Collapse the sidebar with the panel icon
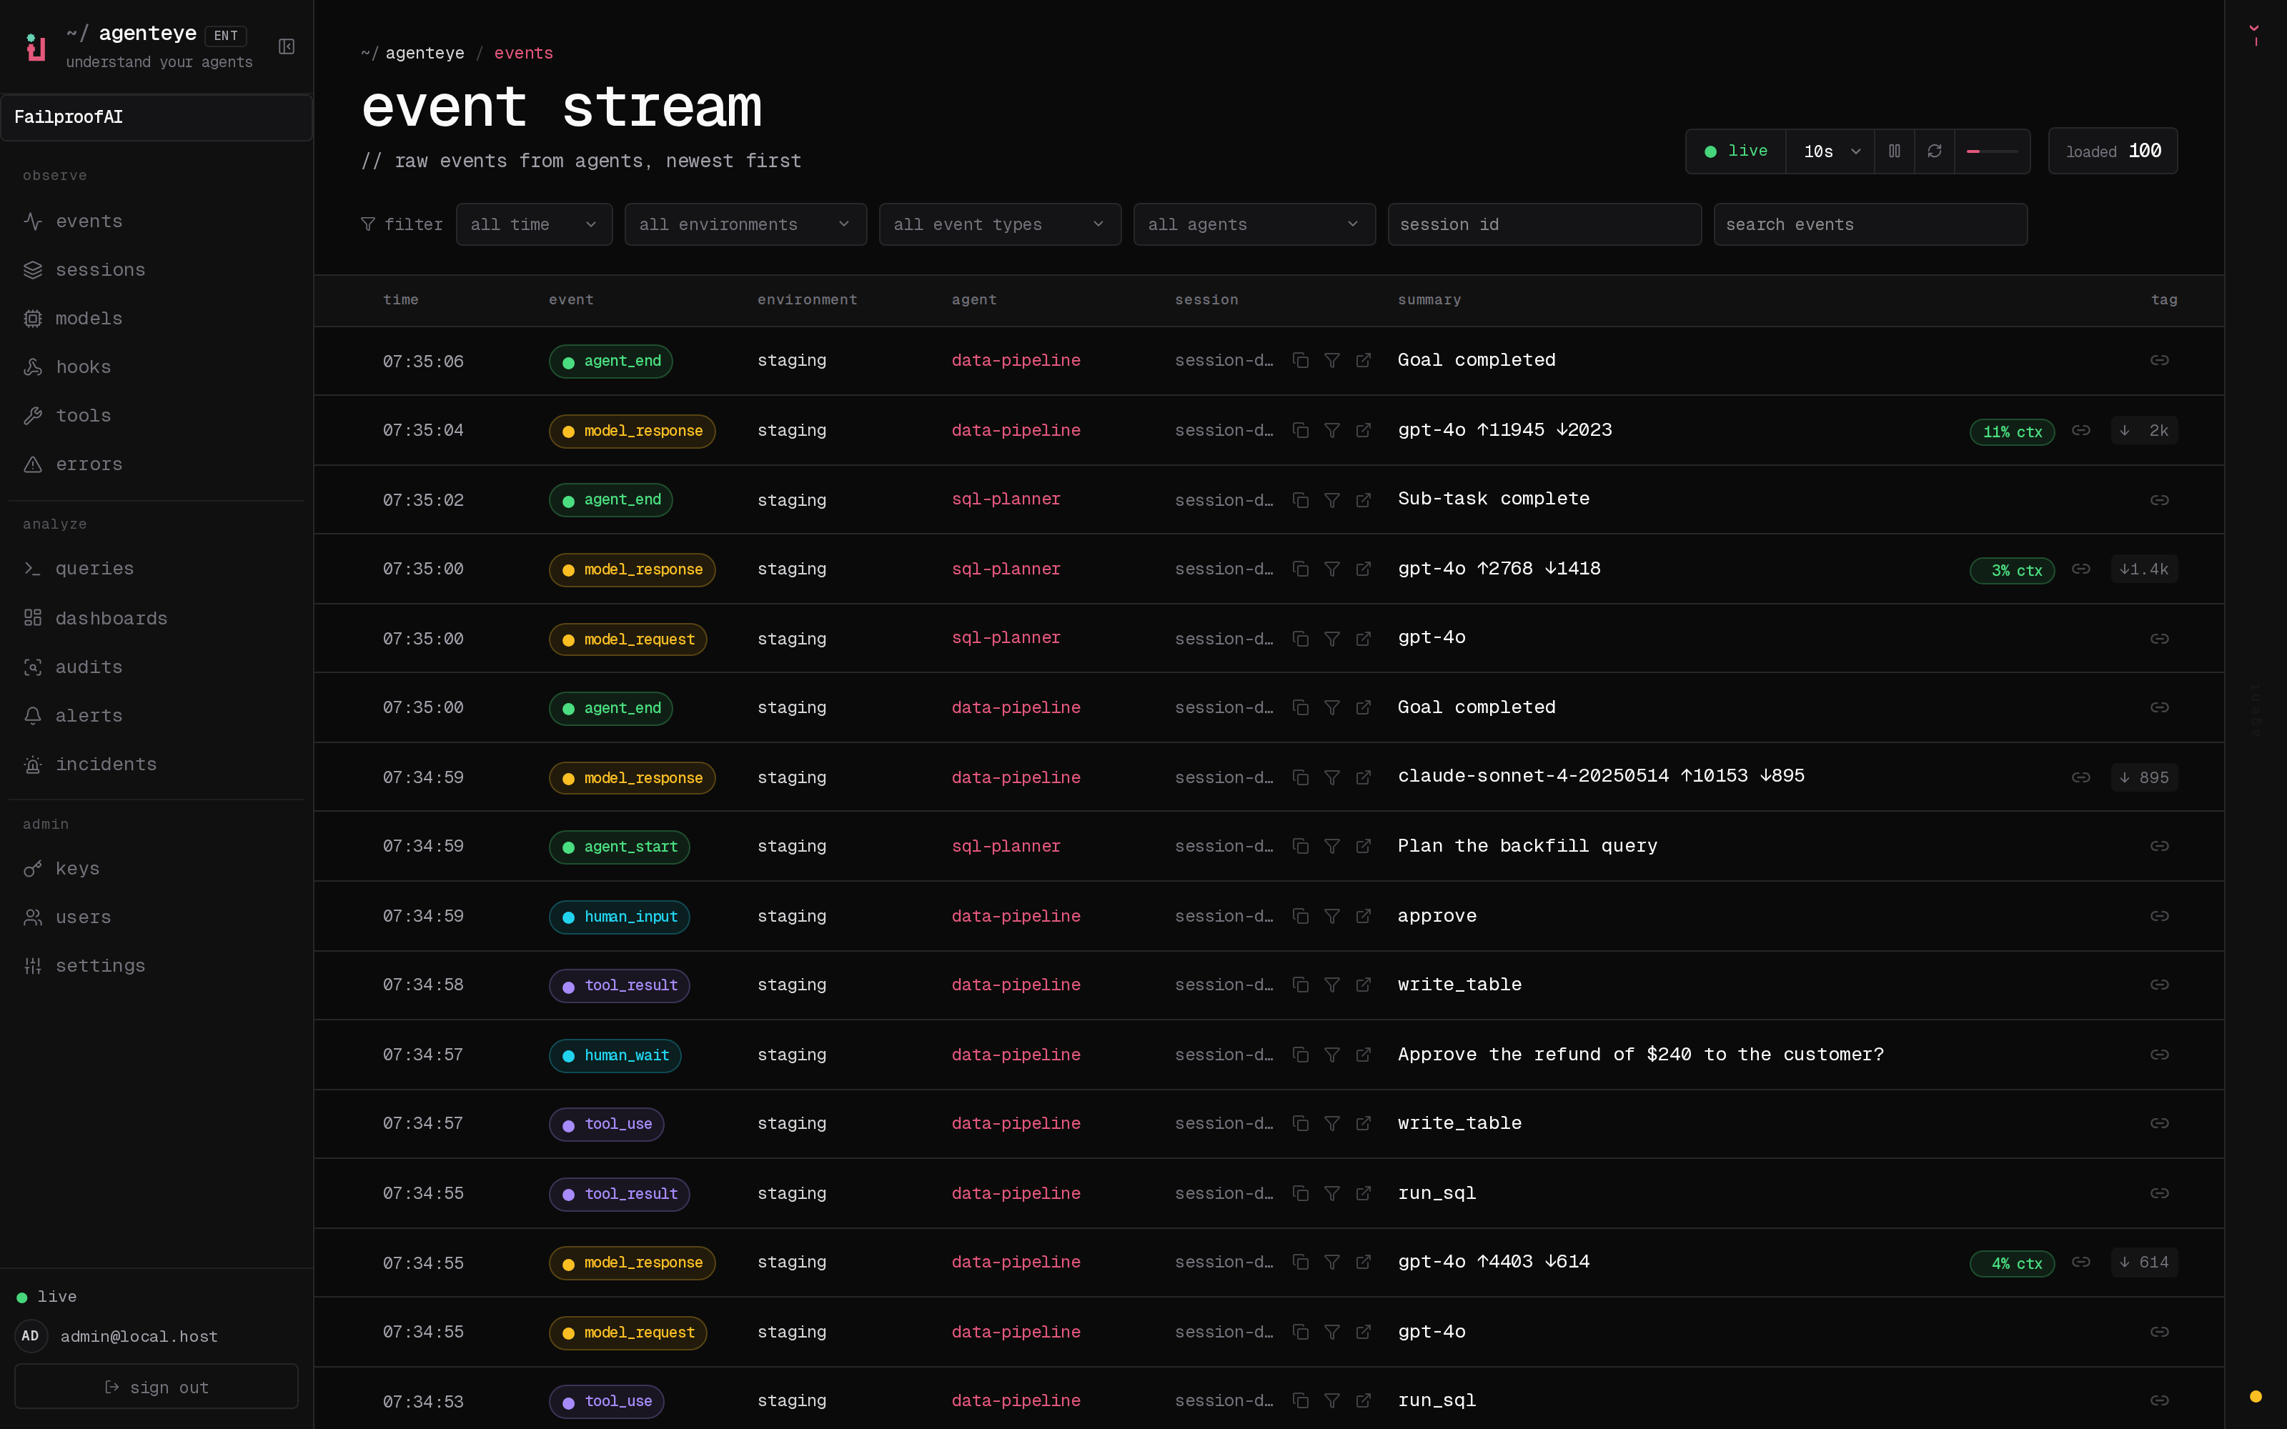The image size is (2287, 1429). point(287,46)
